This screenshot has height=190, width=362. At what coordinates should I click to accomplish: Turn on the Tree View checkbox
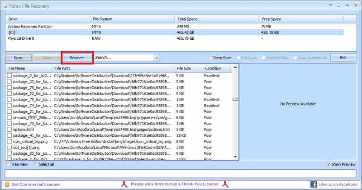[9, 164]
